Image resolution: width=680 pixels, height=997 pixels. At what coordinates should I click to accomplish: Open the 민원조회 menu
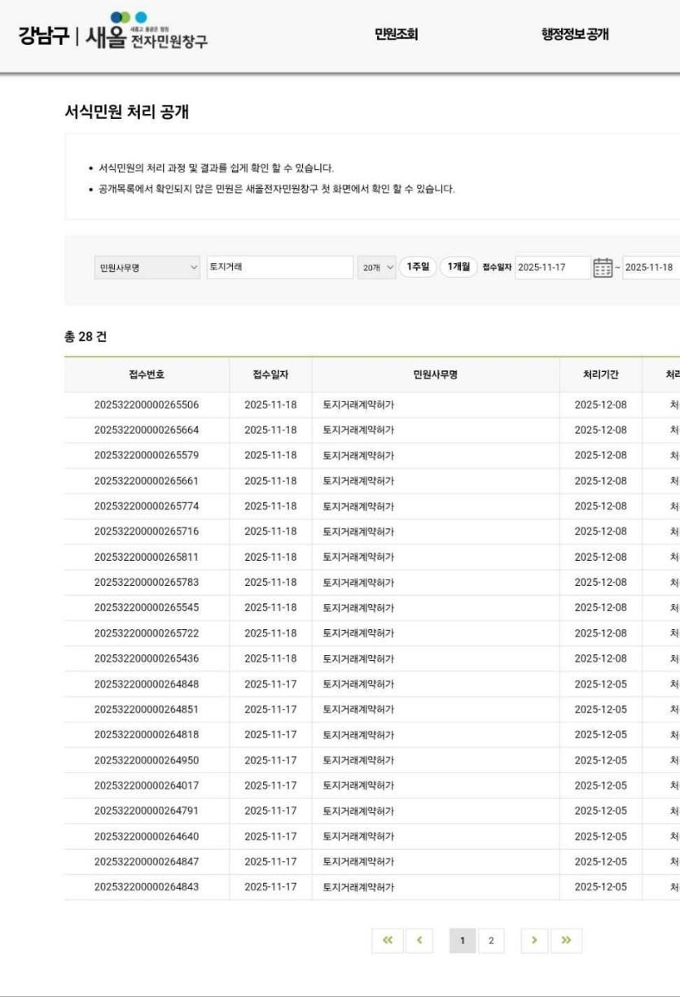click(x=397, y=34)
